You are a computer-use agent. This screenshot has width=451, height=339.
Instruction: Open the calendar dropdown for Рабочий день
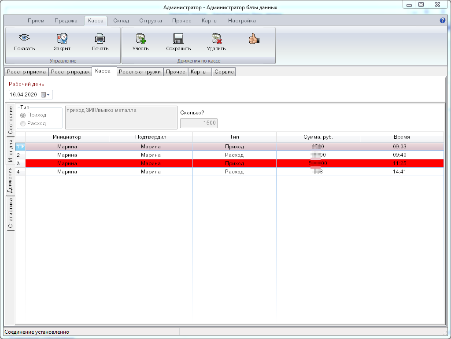(x=46, y=95)
